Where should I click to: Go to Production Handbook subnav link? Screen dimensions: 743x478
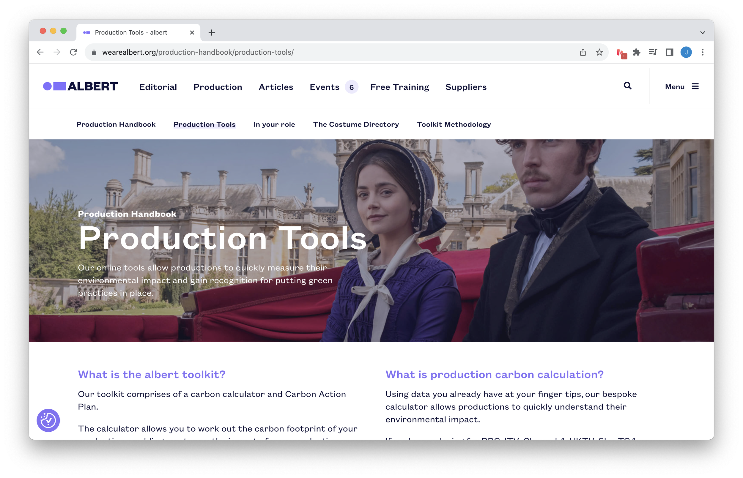tap(116, 124)
